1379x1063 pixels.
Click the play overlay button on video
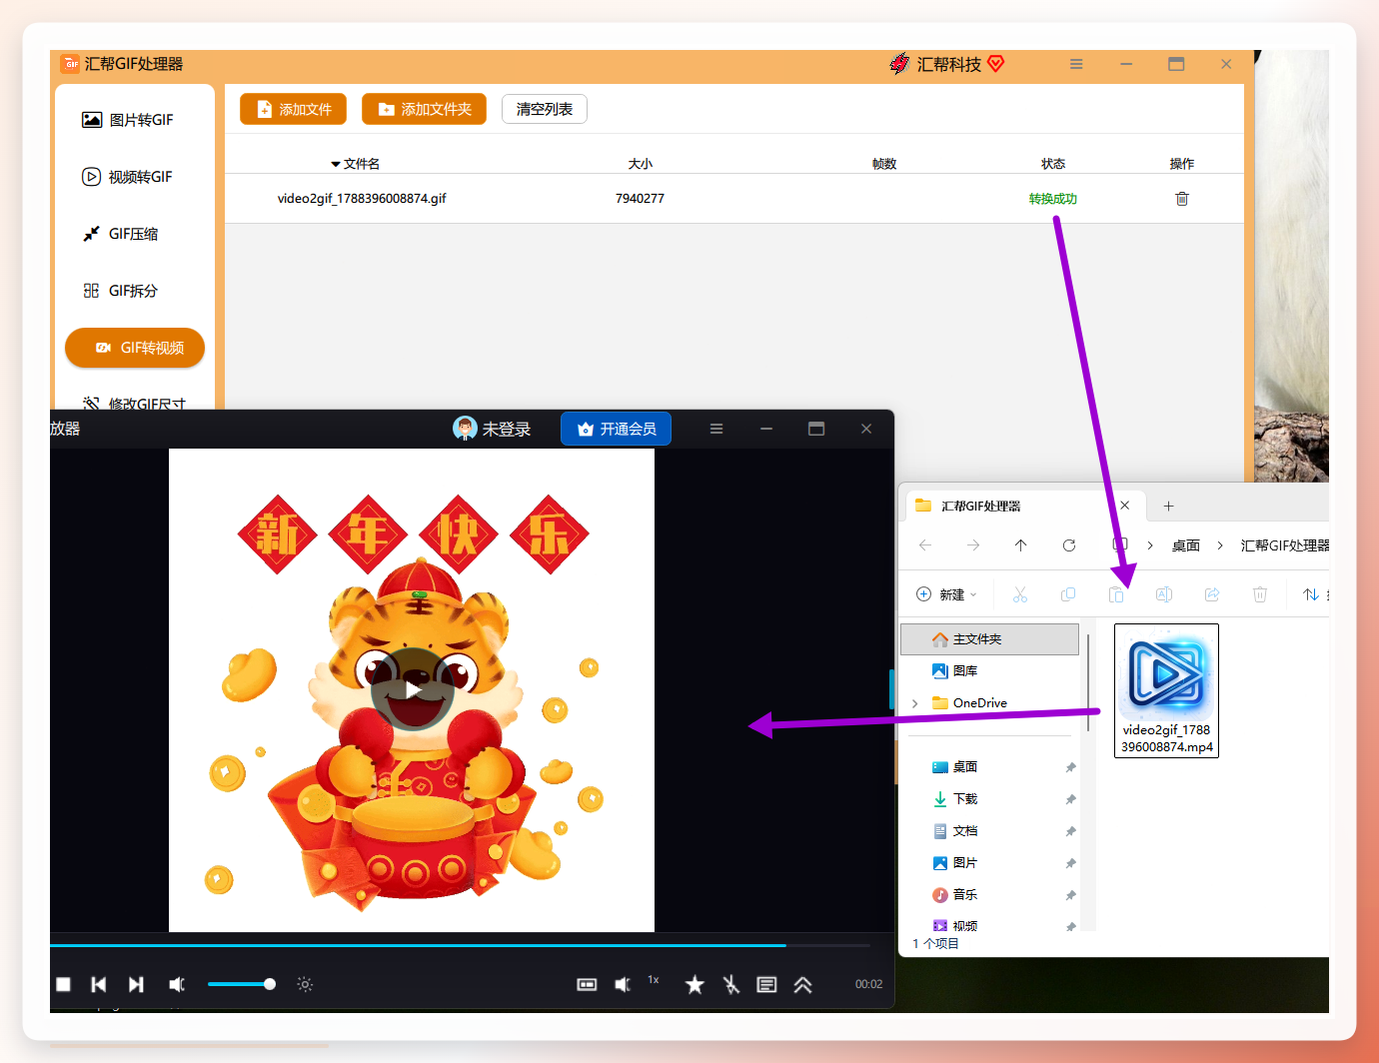point(413,689)
